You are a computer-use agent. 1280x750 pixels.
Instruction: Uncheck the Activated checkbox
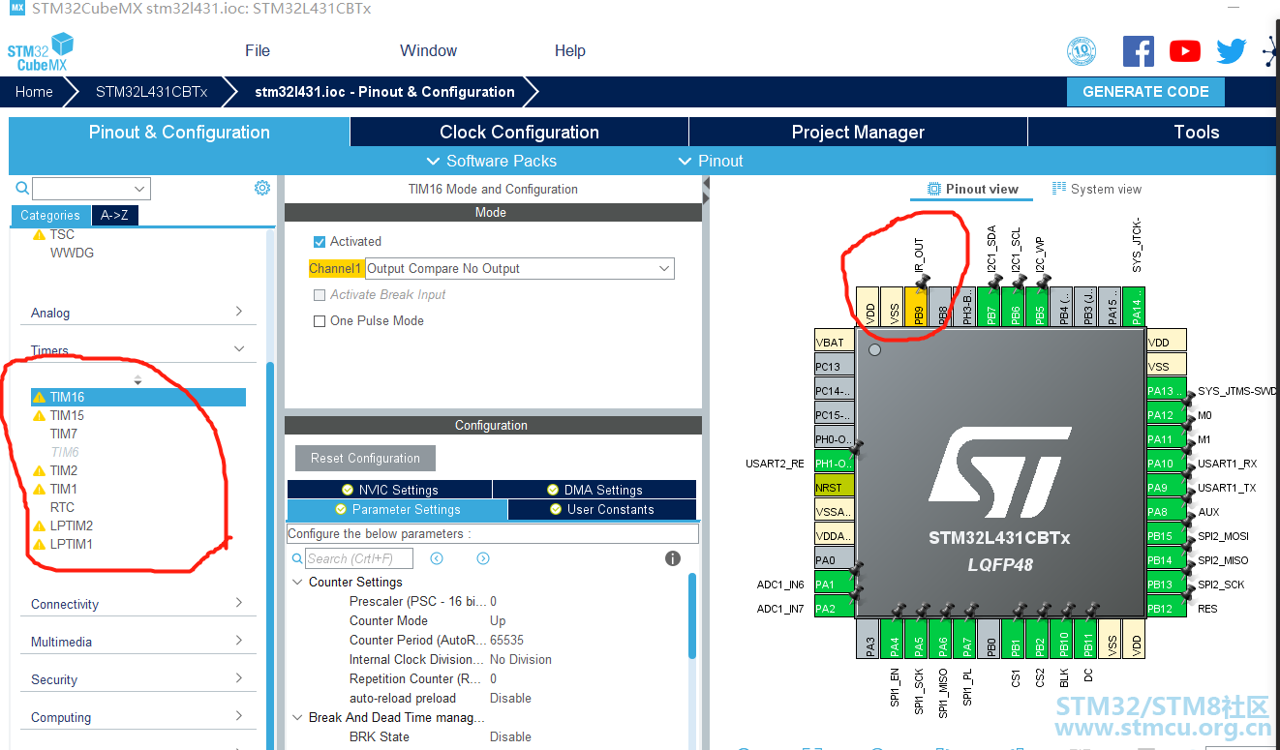click(320, 242)
